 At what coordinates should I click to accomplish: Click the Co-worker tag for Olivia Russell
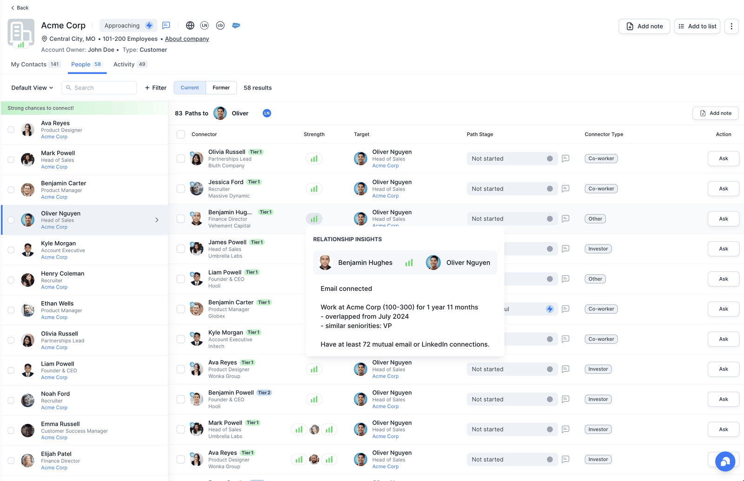601,158
